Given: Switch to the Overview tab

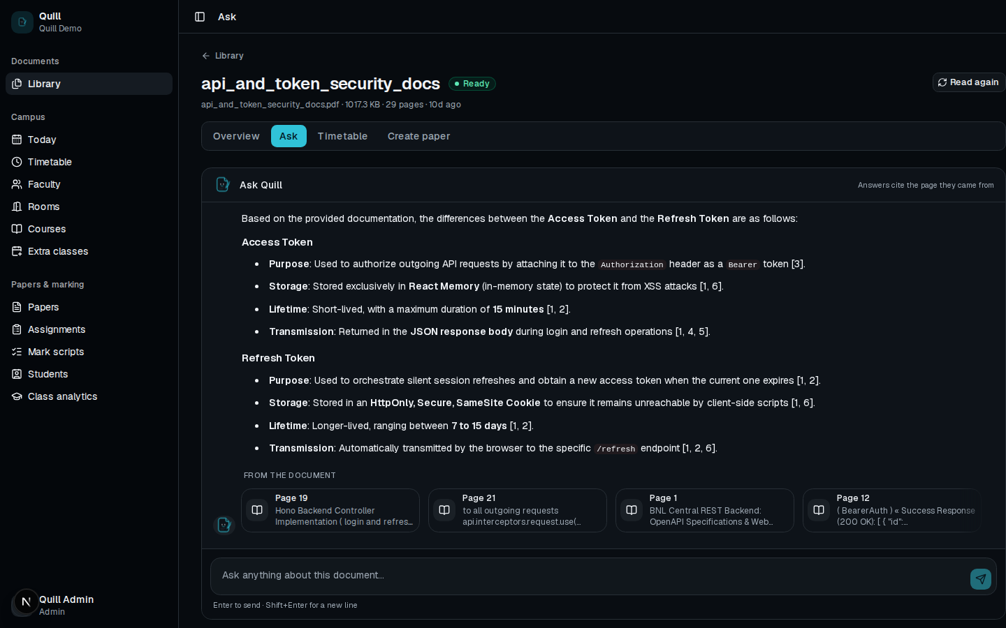Looking at the screenshot, I should (x=236, y=136).
